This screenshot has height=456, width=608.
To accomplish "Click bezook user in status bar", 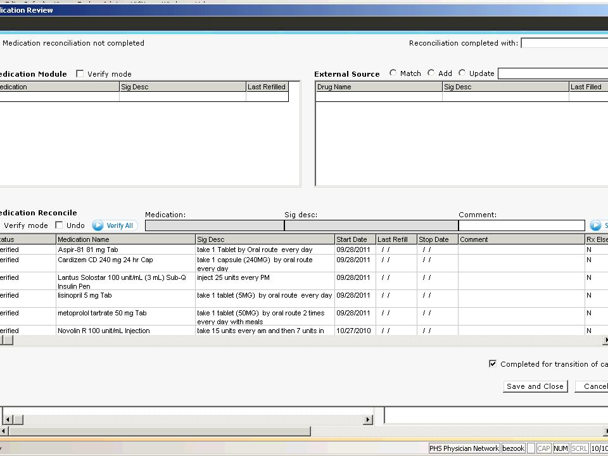I will pos(514,448).
